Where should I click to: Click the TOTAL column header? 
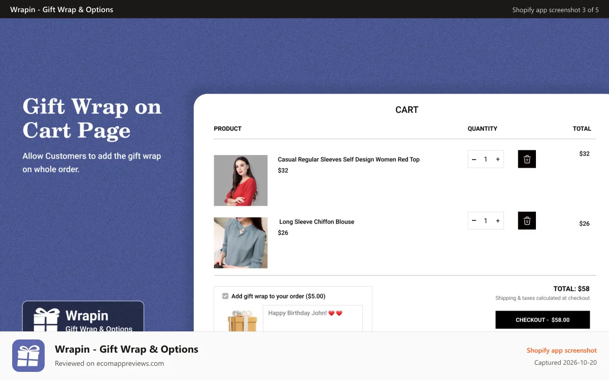pos(582,129)
